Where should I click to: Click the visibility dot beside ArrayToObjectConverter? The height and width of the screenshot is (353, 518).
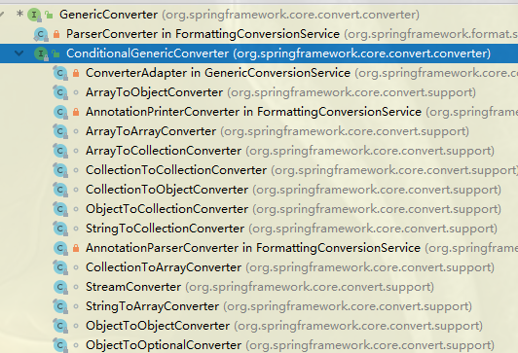[76, 92]
